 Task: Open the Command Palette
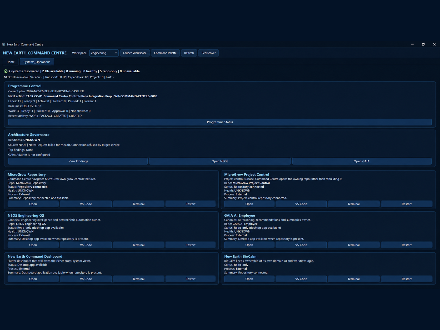coord(165,53)
